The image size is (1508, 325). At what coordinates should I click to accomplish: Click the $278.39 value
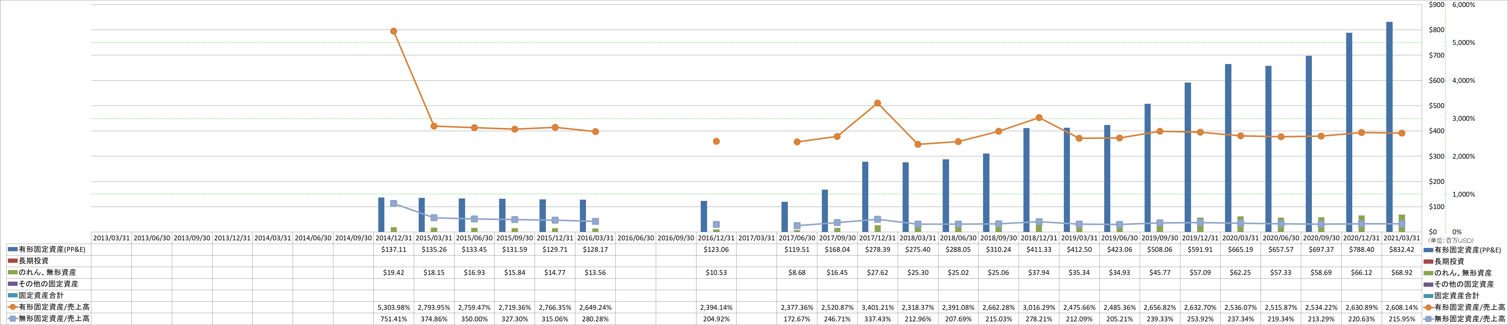tap(877, 249)
